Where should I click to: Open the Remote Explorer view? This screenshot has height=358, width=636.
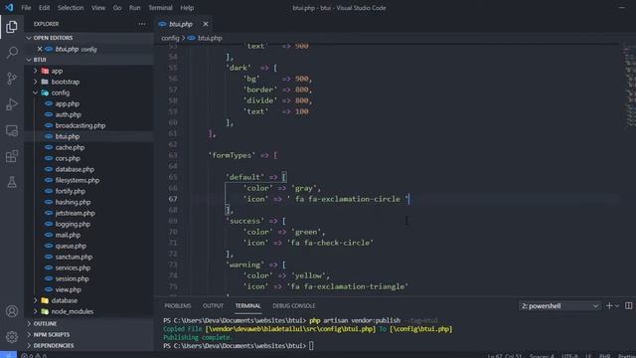12,130
